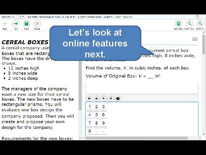Tap the keypad digit 5
Image resolution: width=206 pixels, height=155 pixels.
coord(96,115)
